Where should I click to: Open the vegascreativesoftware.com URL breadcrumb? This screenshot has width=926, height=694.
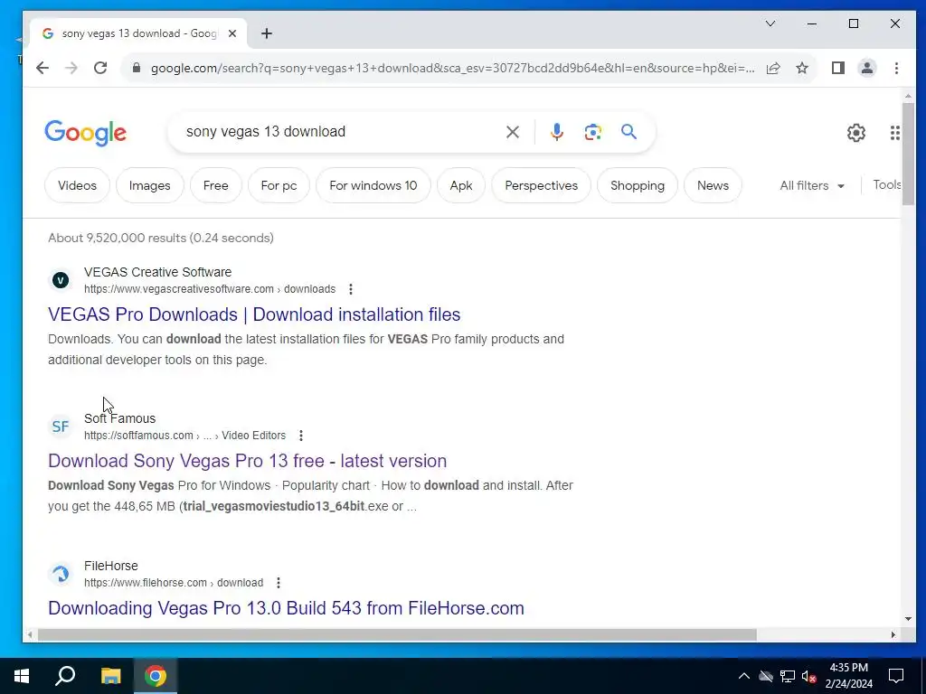pos(210,289)
